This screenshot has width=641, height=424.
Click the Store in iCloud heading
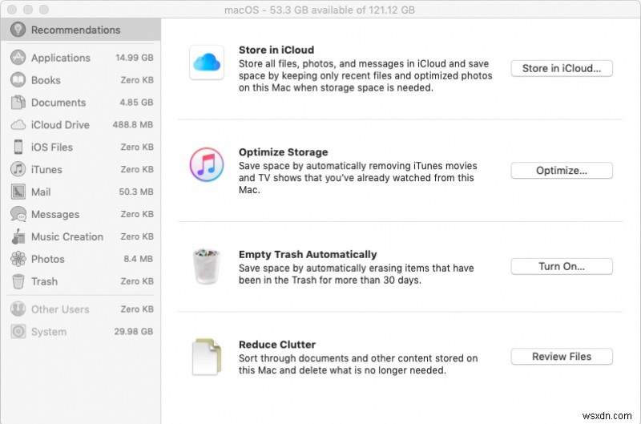pos(276,50)
